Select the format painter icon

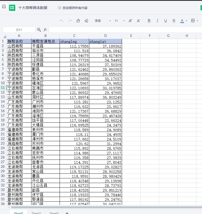tap(78, 21)
